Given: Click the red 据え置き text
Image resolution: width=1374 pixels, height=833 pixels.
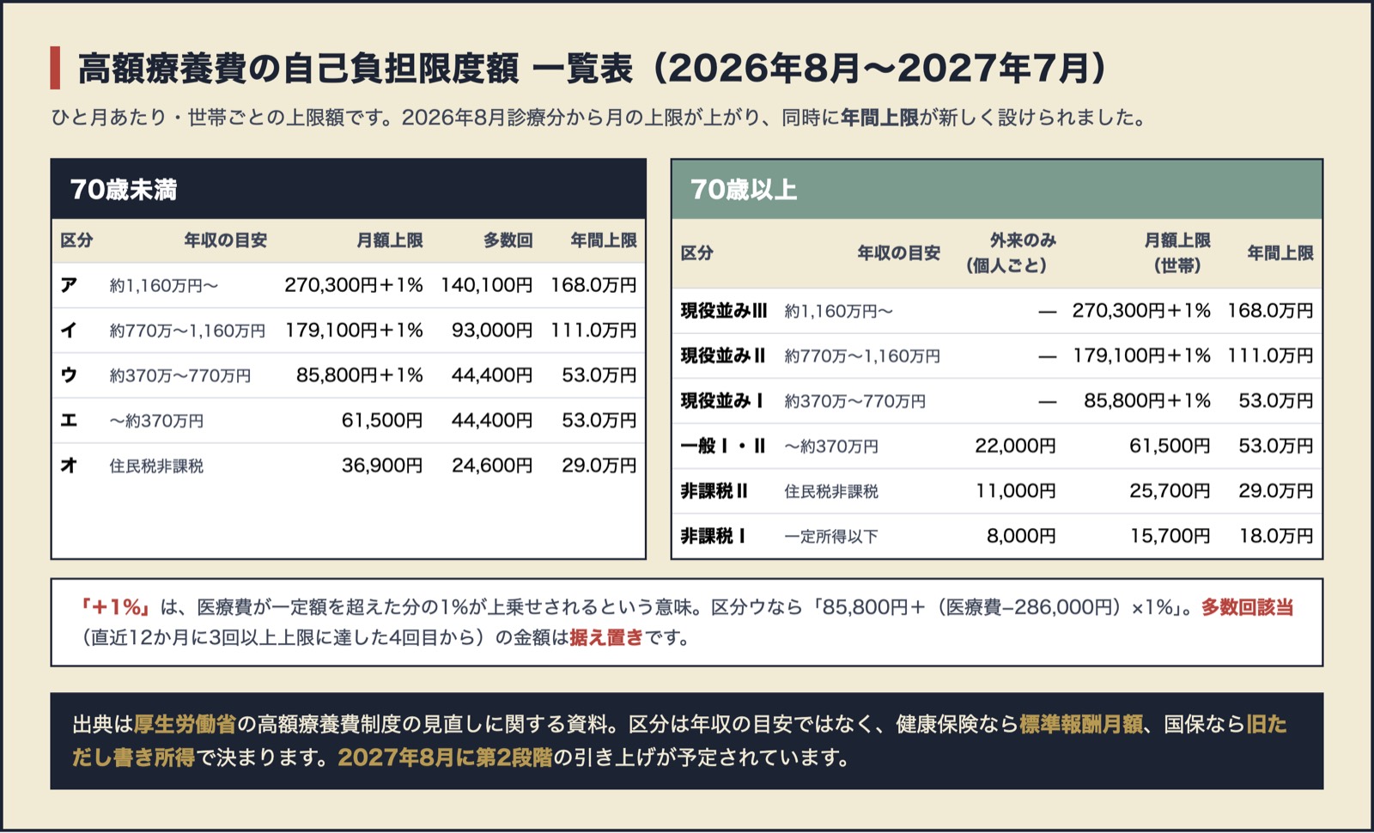Looking at the screenshot, I should 606,637.
